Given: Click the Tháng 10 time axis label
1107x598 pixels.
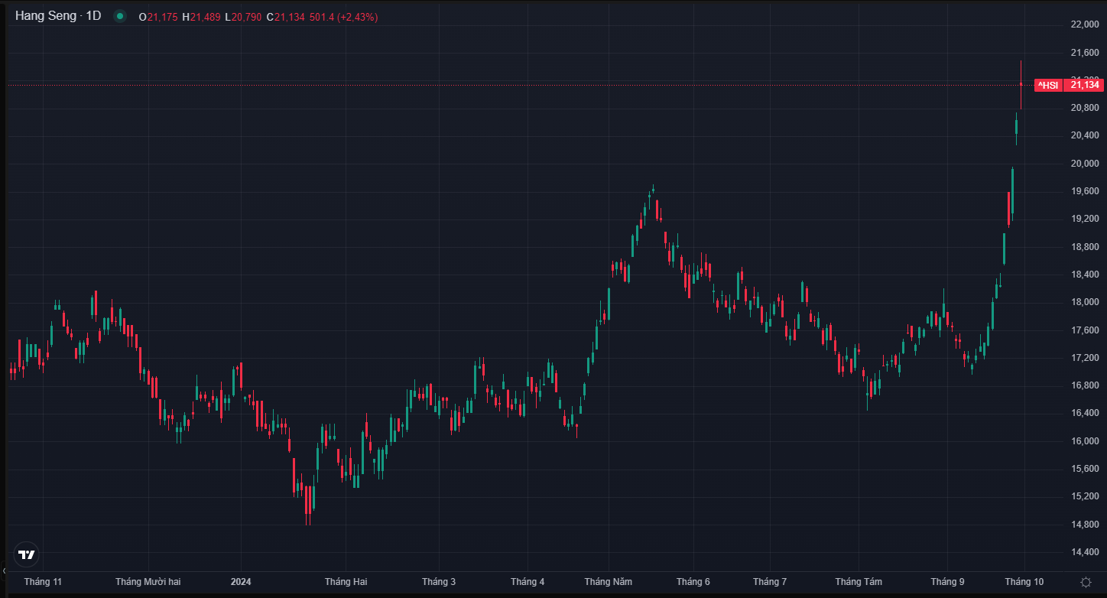Looking at the screenshot, I should coord(1024,582).
